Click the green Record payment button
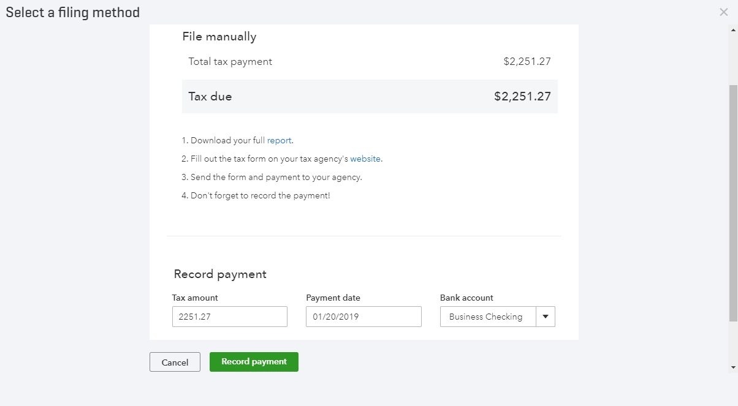 coord(254,362)
